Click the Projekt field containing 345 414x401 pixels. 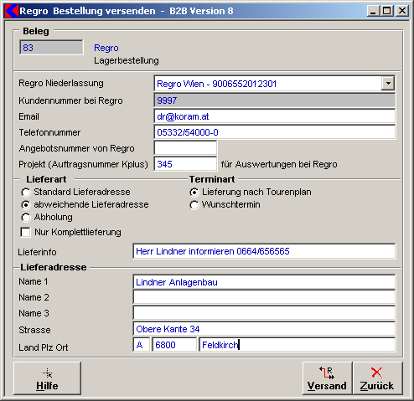185,164
